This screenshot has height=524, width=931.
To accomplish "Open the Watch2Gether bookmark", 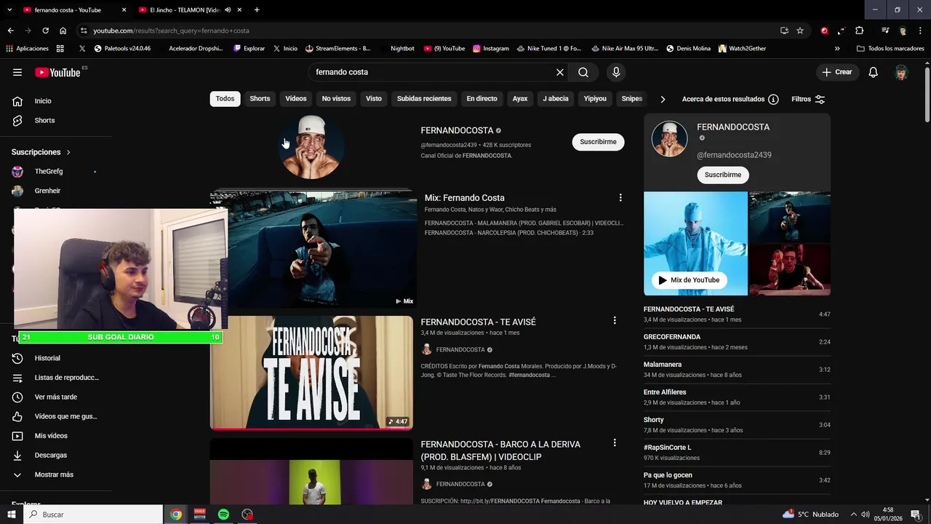I will pos(742,49).
